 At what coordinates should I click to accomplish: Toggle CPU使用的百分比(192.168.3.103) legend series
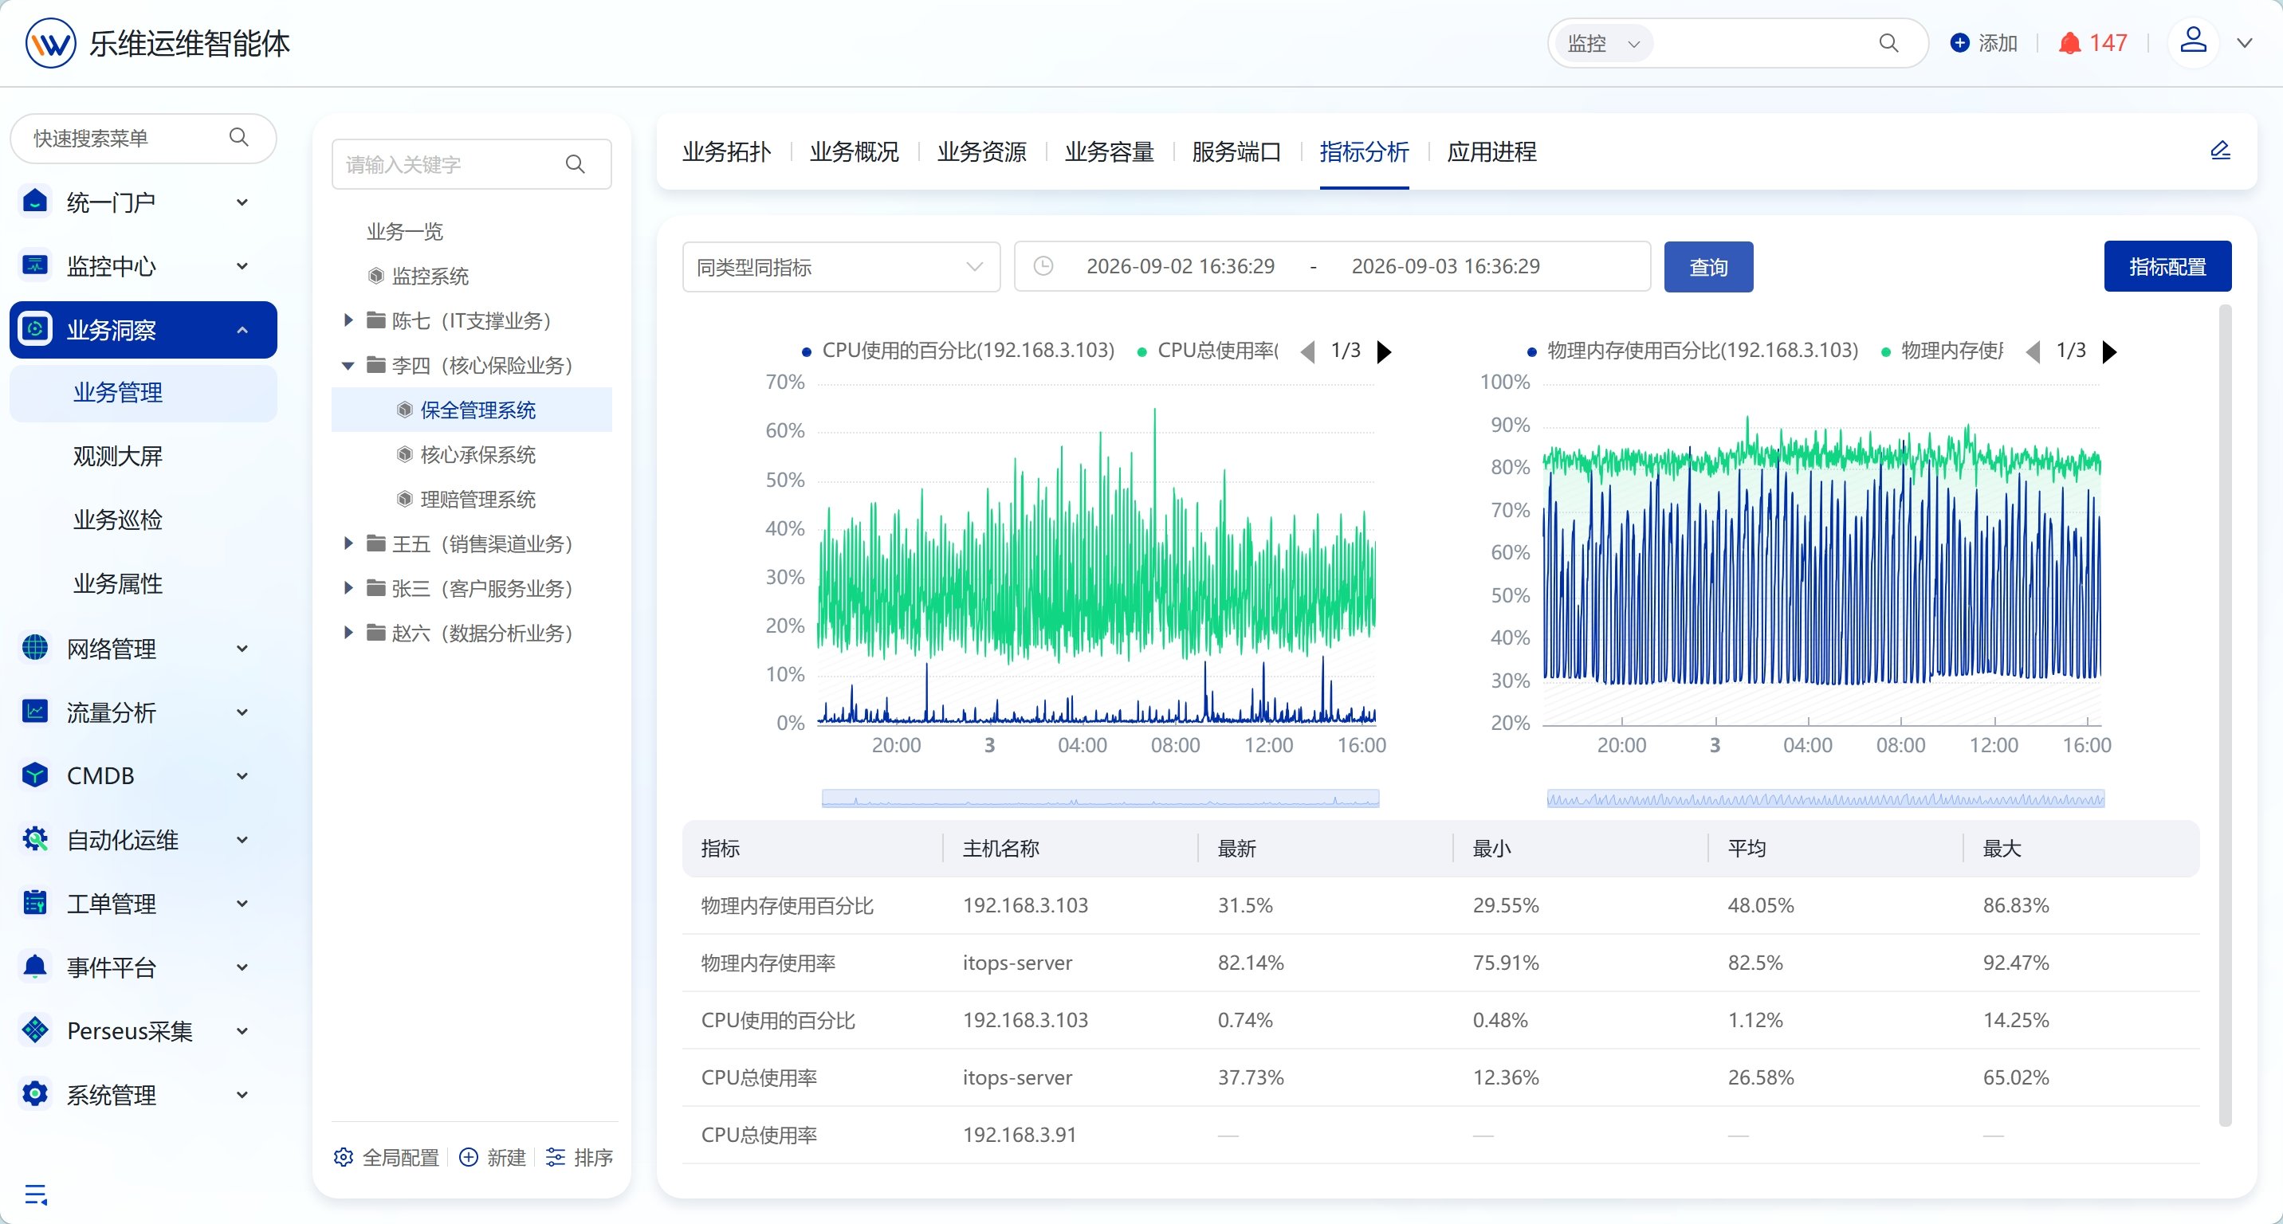click(x=957, y=351)
